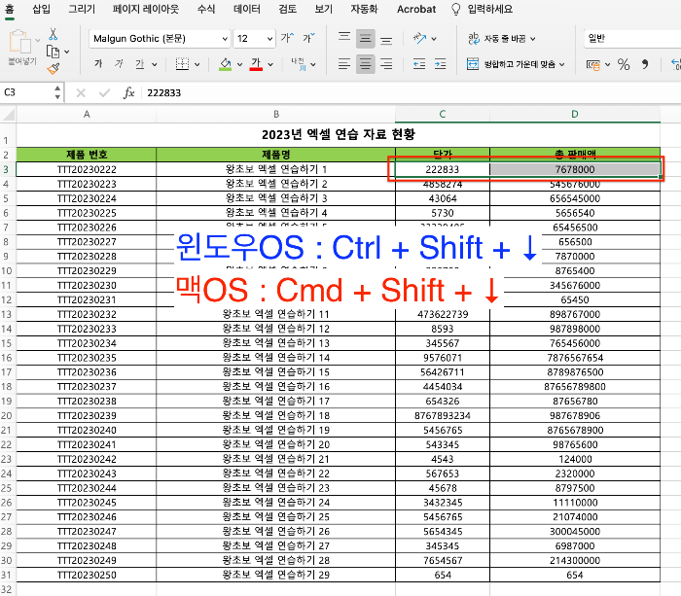Image resolution: width=681 pixels, height=596 pixels.
Task: Open the 일반 number format dropdown
Action: [x=632, y=38]
